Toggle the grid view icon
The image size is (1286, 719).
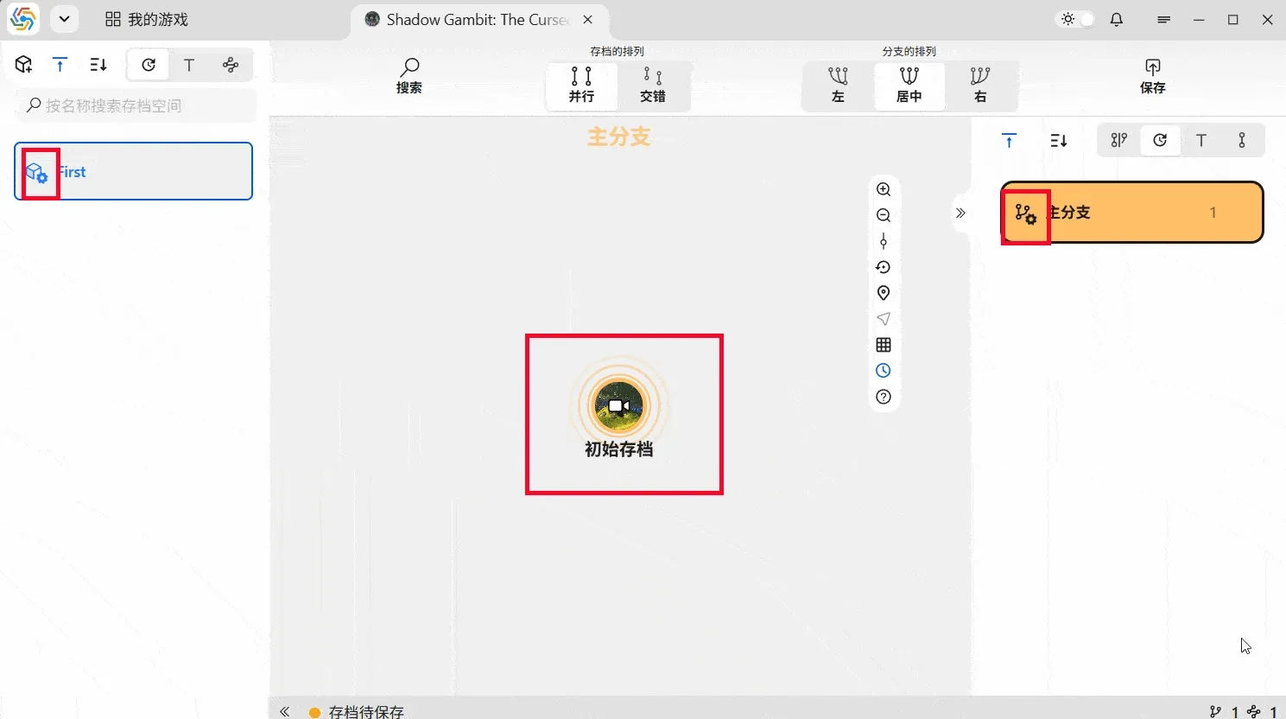pos(883,345)
